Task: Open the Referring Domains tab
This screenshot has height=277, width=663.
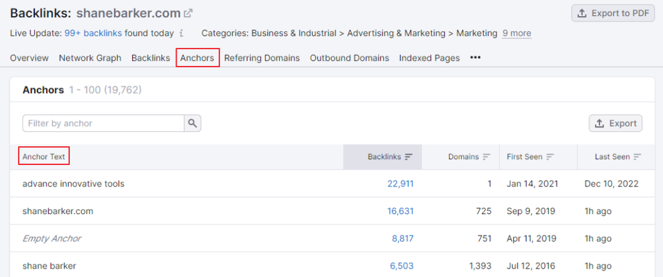Action: [262, 58]
